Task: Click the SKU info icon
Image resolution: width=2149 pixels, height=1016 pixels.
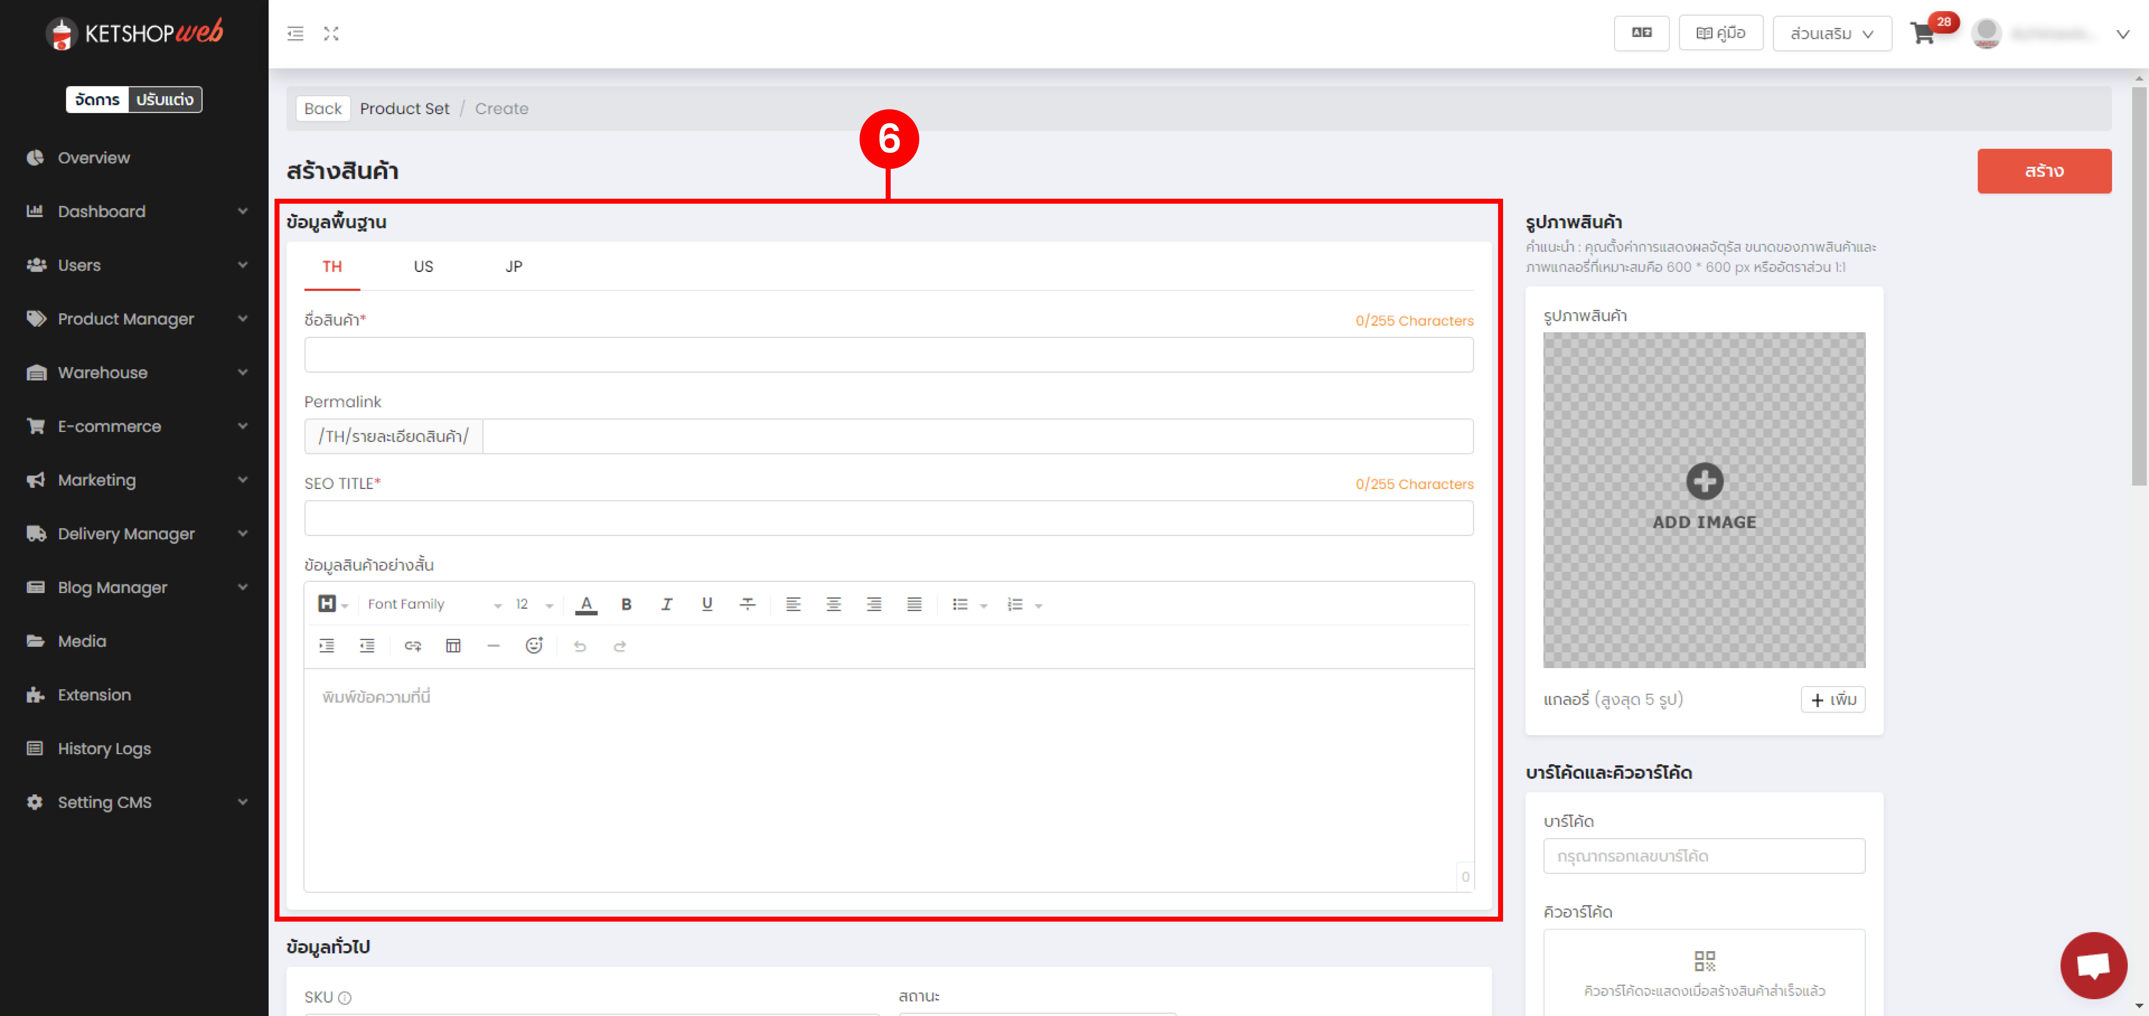Action: [x=344, y=998]
